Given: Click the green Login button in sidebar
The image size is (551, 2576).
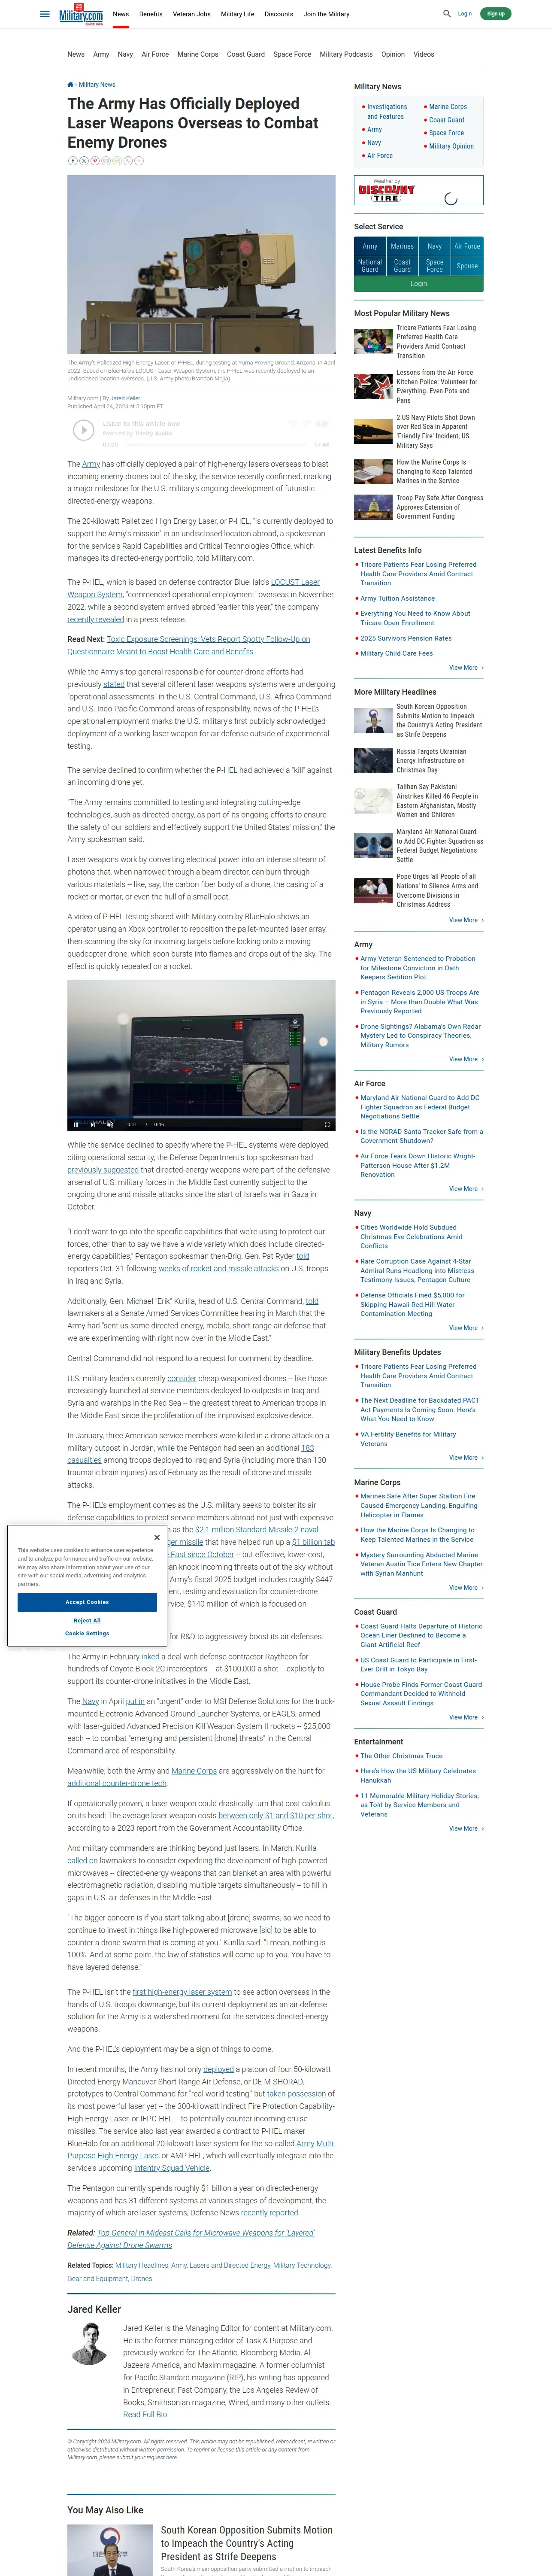Looking at the screenshot, I should click(x=419, y=284).
